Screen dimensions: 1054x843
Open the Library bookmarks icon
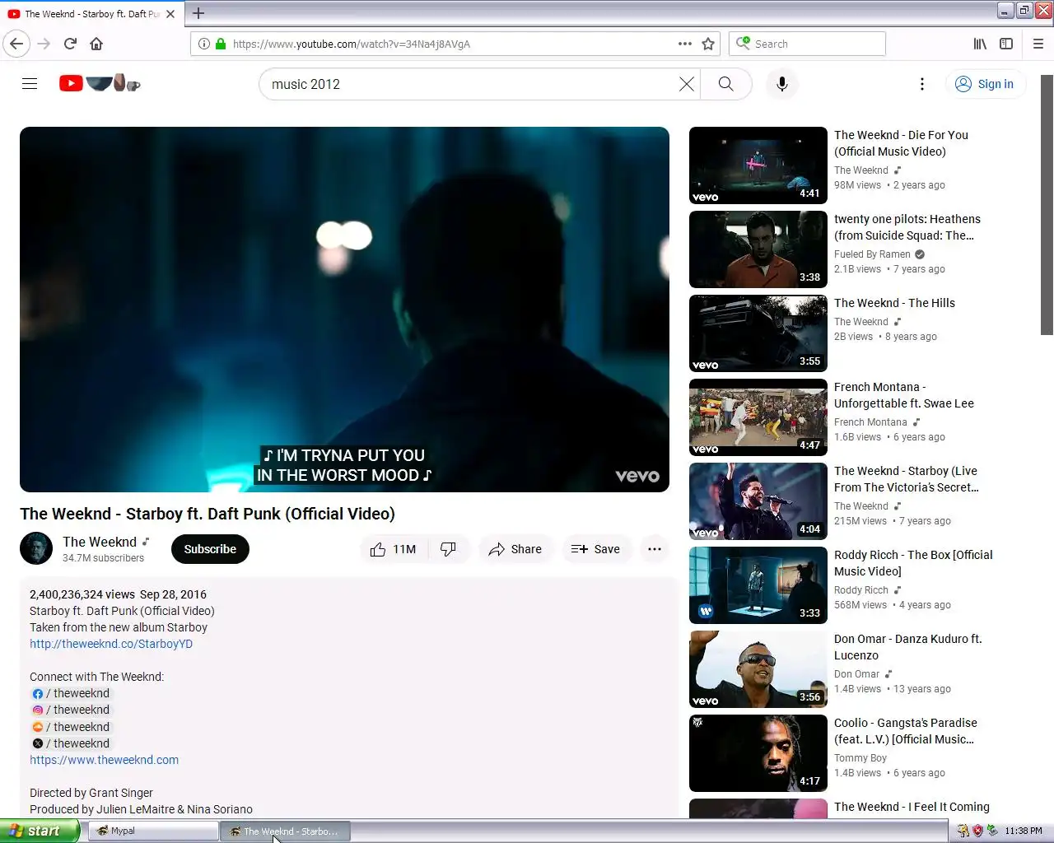980,44
